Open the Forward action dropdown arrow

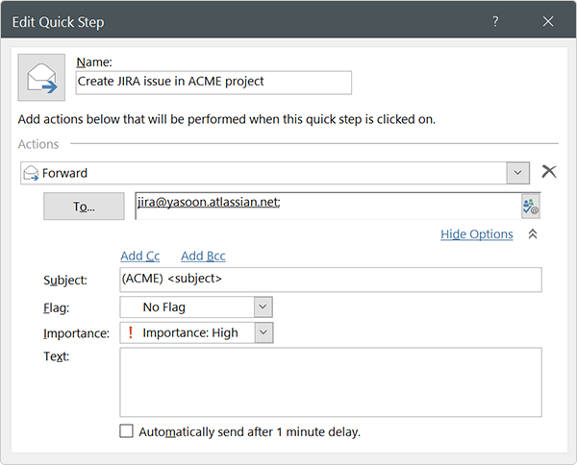tap(517, 173)
